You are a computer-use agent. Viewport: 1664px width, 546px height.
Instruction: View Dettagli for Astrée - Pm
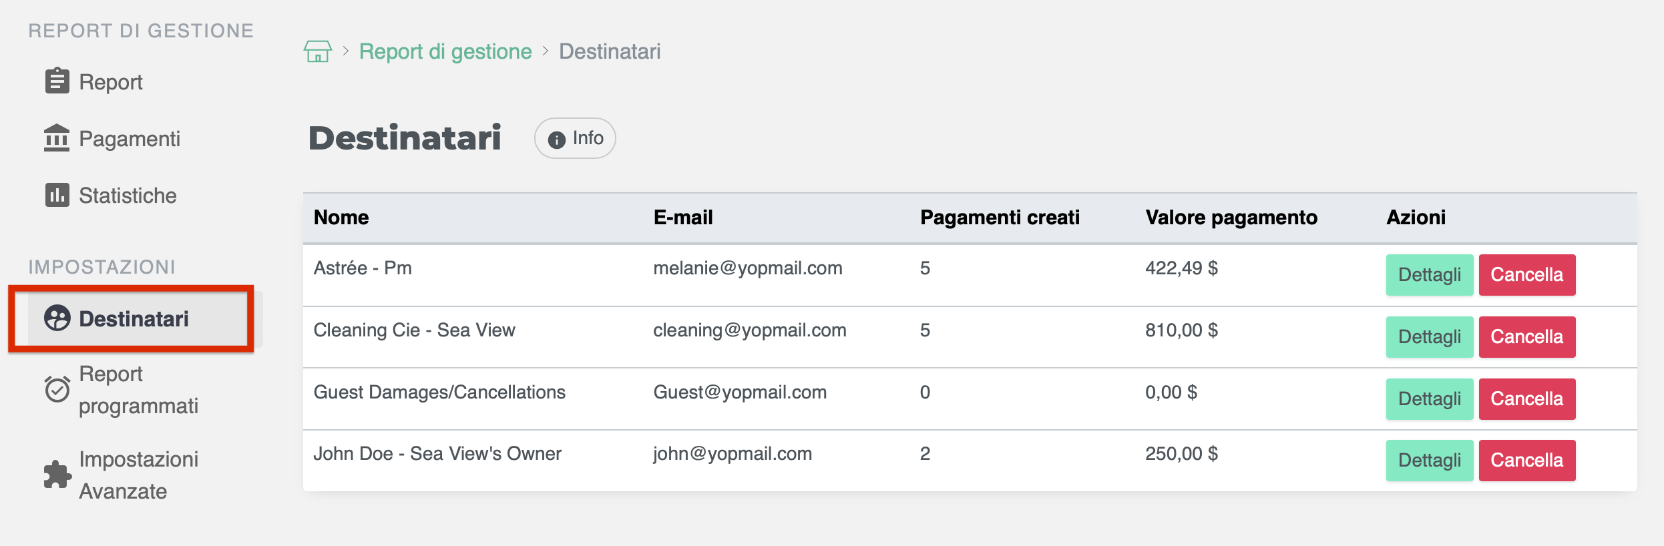pos(1430,275)
